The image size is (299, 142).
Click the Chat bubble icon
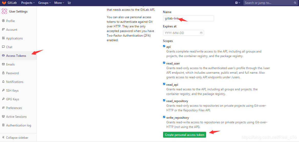pyautogui.click(x=3, y=47)
